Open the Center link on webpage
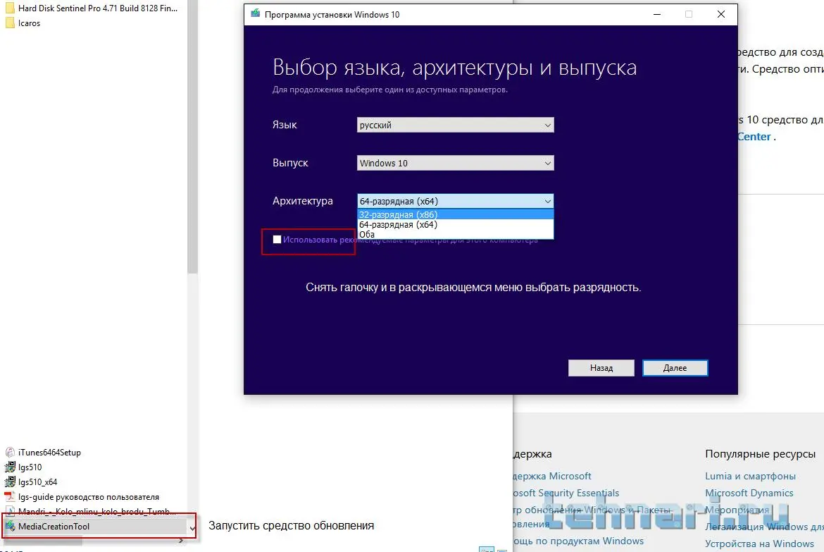The height and width of the screenshot is (552, 824). (x=754, y=136)
